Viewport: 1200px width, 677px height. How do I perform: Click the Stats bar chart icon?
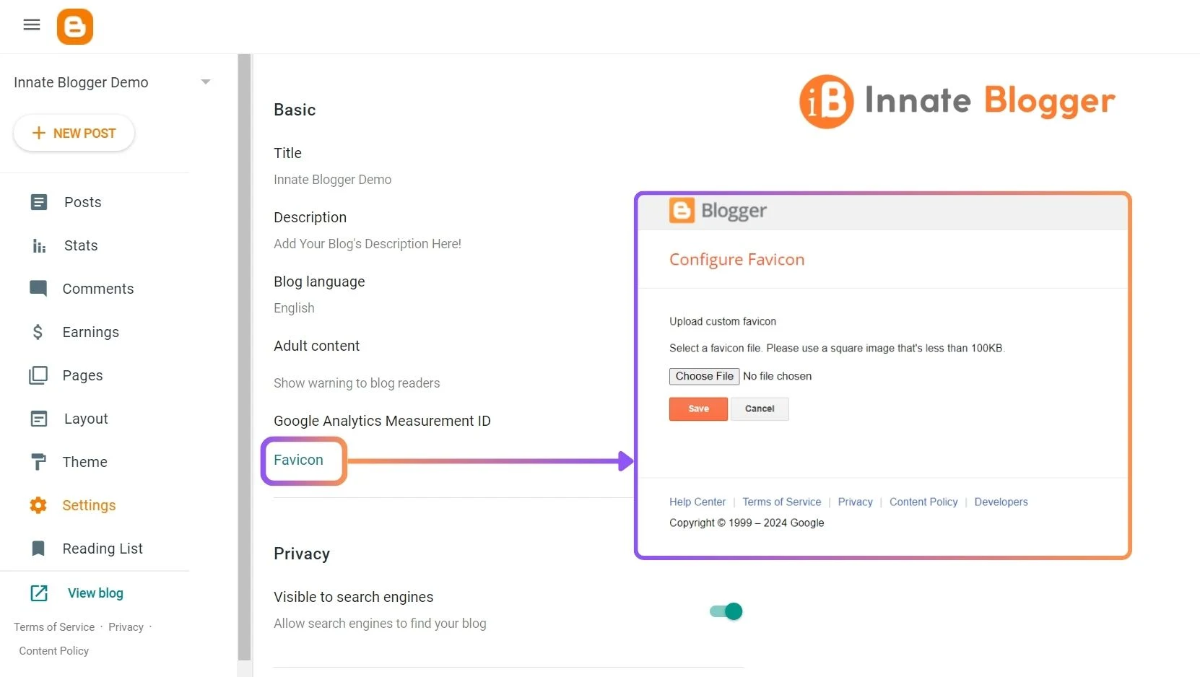click(39, 245)
